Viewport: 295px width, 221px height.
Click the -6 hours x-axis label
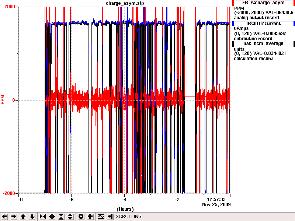point(71,199)
